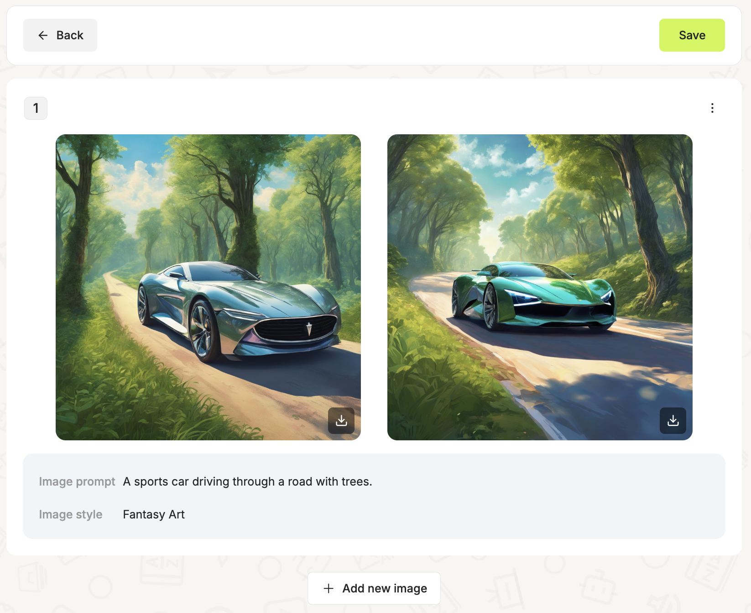
Task: Add a new image
Action: coord(374,588)
